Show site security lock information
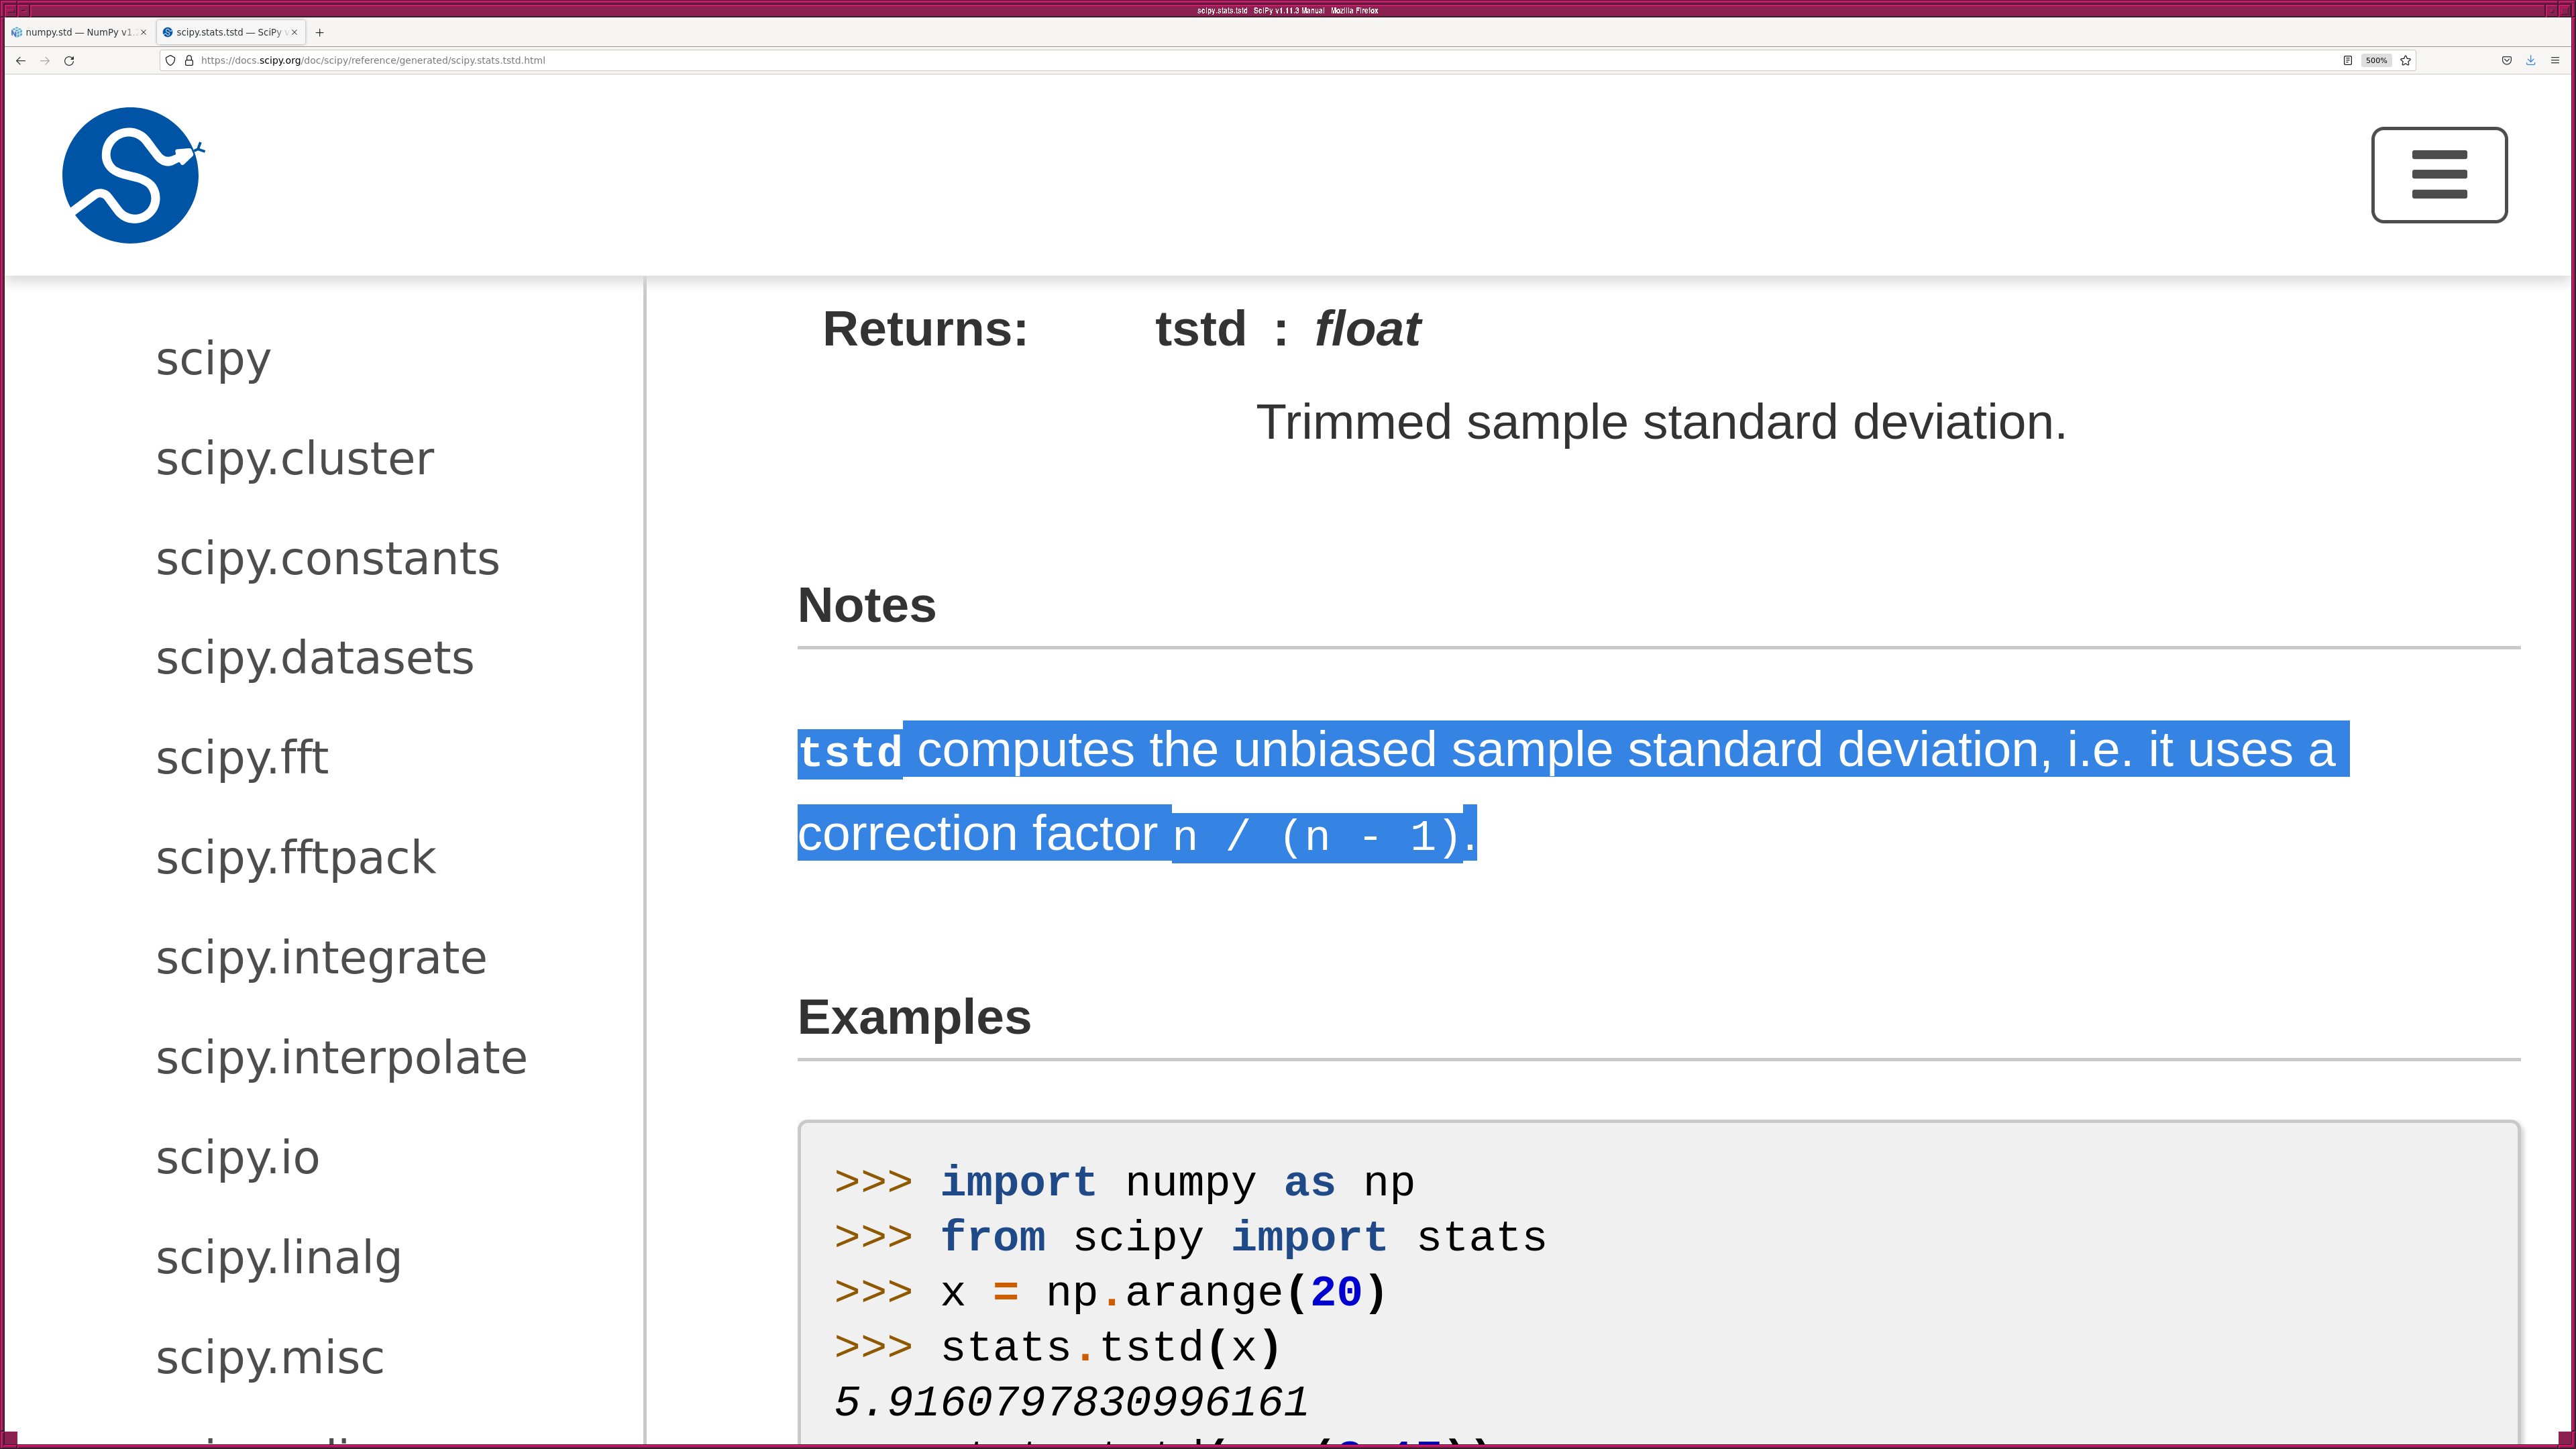 (189, 61)
